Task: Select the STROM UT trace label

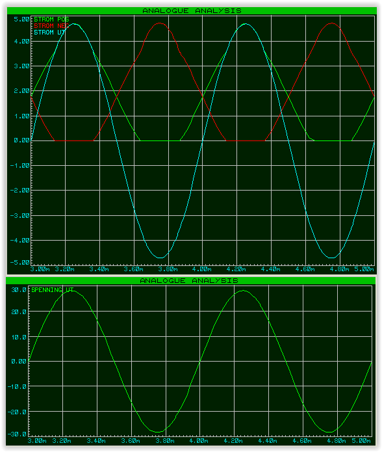Action: point(49,33)
